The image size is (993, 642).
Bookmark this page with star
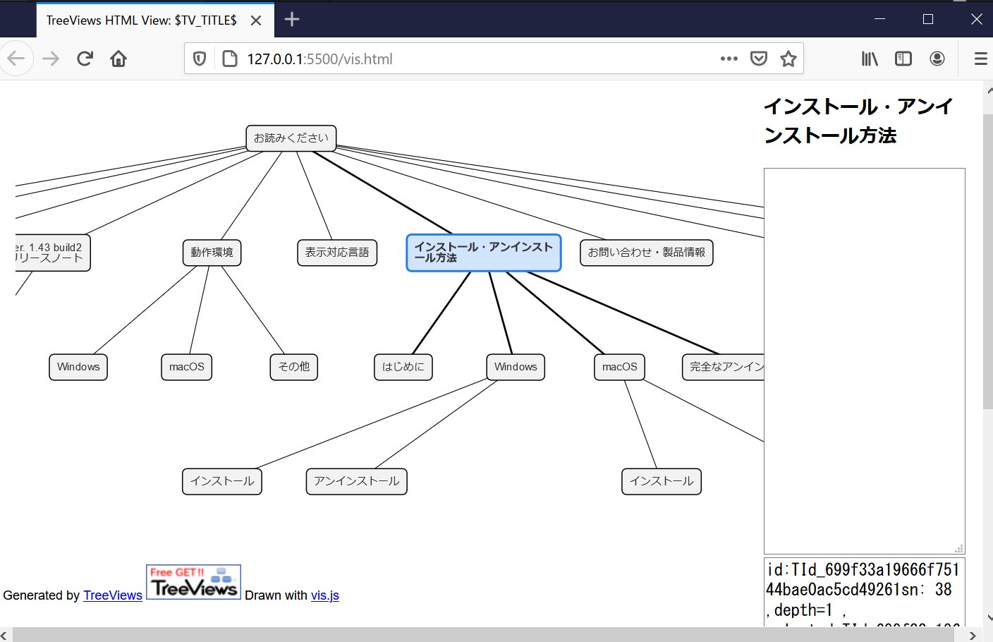788,59
